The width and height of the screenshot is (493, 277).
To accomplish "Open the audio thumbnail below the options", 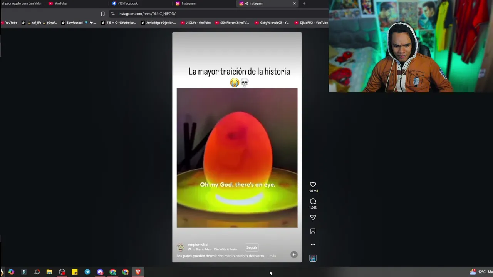I will pyautogui.click(x=313, y=258).
